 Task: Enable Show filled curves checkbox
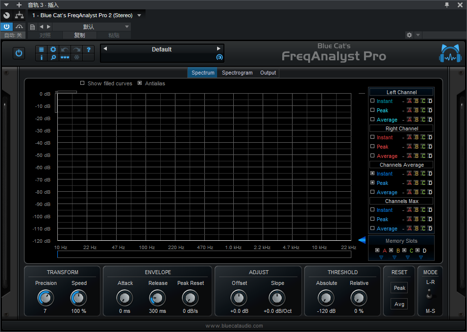click(82, 83)
